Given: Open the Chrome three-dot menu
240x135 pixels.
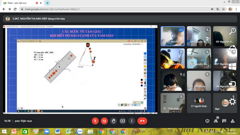Looking at the screenshot, I should coord(236,9).
